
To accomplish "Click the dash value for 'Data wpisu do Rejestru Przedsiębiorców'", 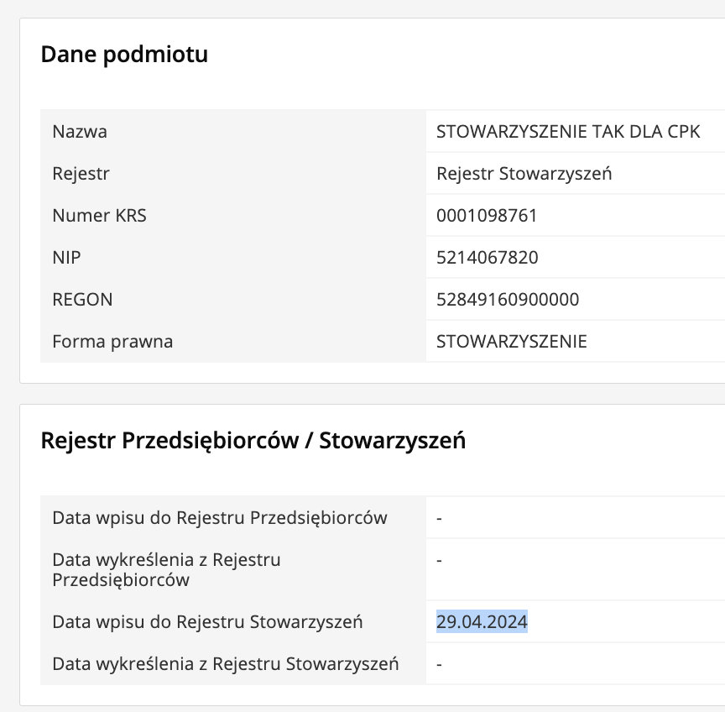I will 439,518.
